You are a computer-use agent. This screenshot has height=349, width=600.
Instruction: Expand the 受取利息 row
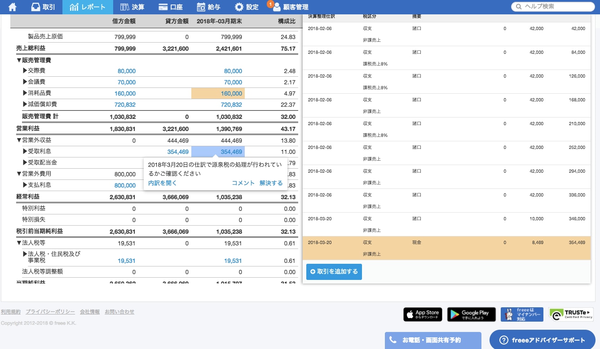[25, 152]
